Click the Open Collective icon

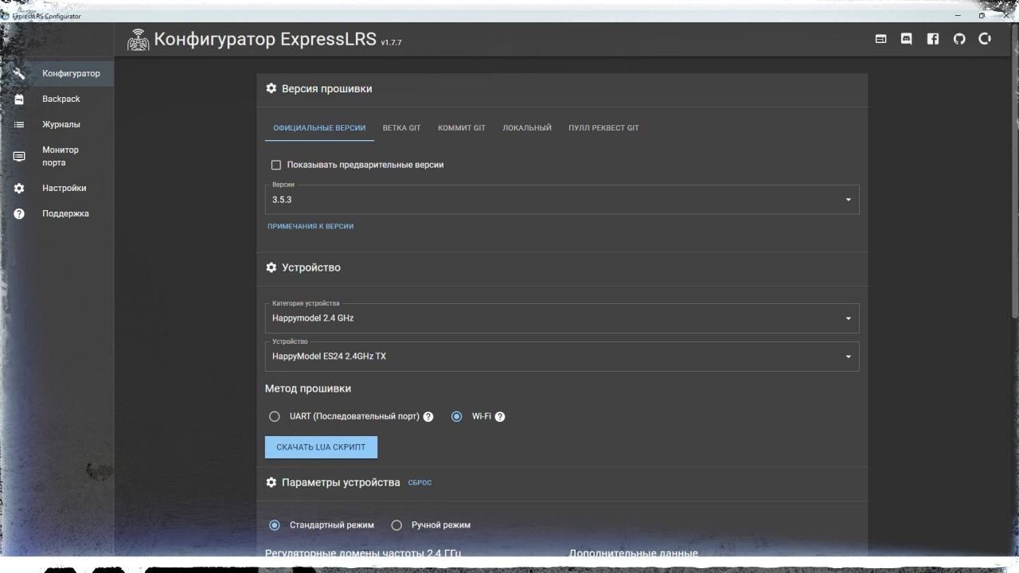click(x=985, y=39)
